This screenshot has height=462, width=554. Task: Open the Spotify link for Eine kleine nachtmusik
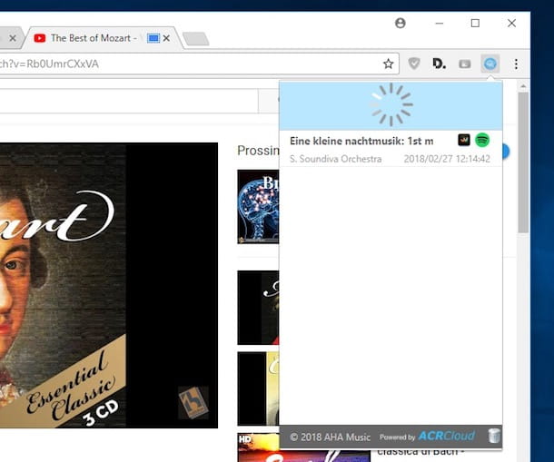pos(482,140)
